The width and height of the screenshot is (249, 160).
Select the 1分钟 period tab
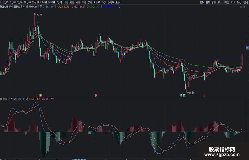13,2
